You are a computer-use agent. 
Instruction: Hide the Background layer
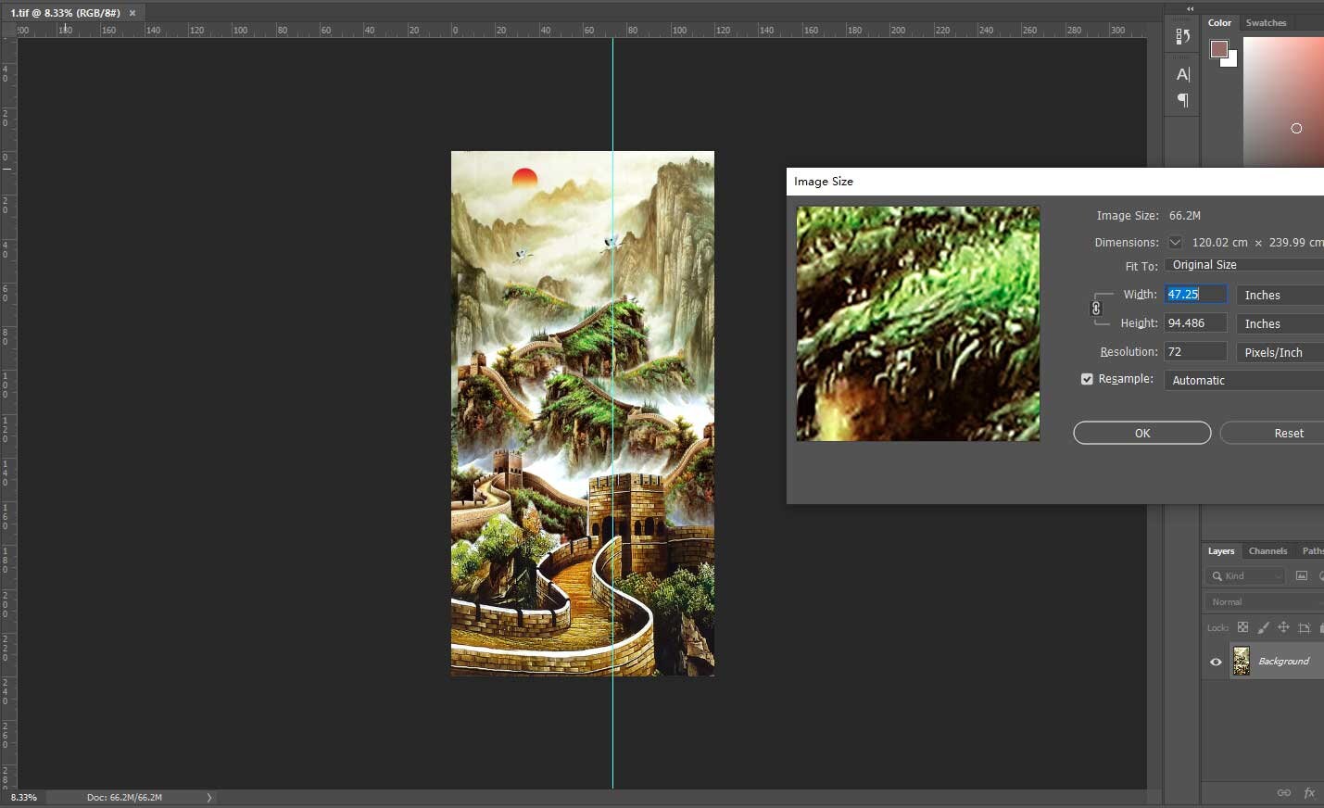1216,661
